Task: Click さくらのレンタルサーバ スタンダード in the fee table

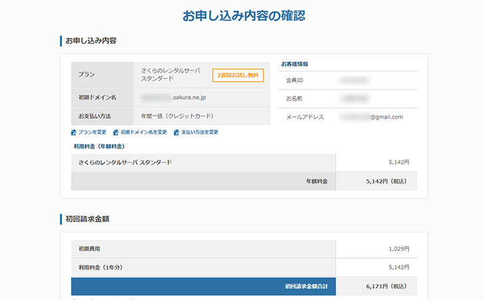Action: (x=125, y=163)
